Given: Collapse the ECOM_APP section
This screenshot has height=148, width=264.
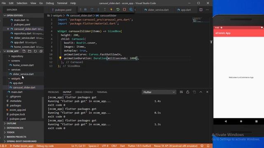Looking at the screenshot, I should [x=13, y=51].
